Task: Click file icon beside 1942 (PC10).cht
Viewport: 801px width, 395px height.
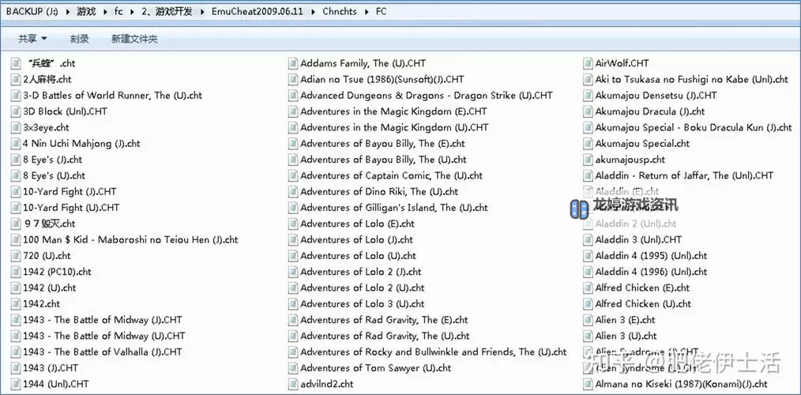Action: coord(16,272)
